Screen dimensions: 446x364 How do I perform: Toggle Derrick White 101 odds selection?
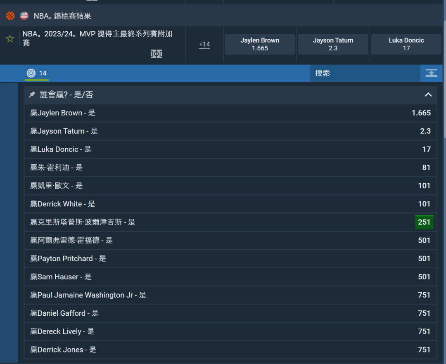click(x=424, y=204)
